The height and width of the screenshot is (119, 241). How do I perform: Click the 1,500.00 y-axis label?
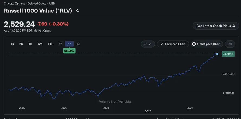(229, 93)
